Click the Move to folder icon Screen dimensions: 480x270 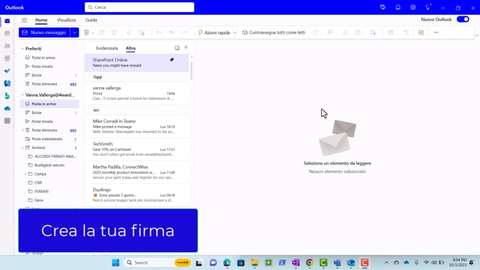(142, 32)
